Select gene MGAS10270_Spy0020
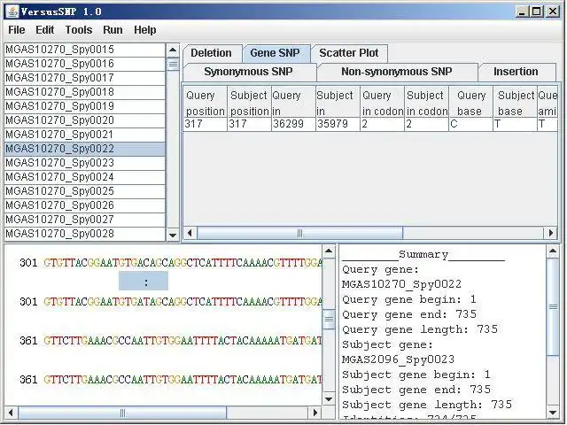This screenshot has width=567, height=425. pyautogui.click(x=85, y=120)
